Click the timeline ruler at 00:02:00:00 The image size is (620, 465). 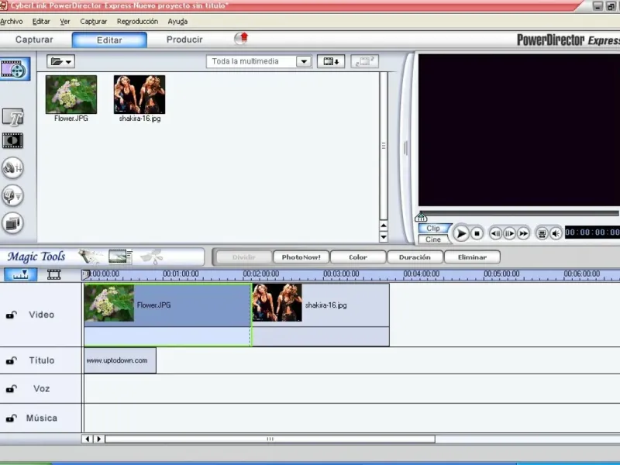[261, 274]
